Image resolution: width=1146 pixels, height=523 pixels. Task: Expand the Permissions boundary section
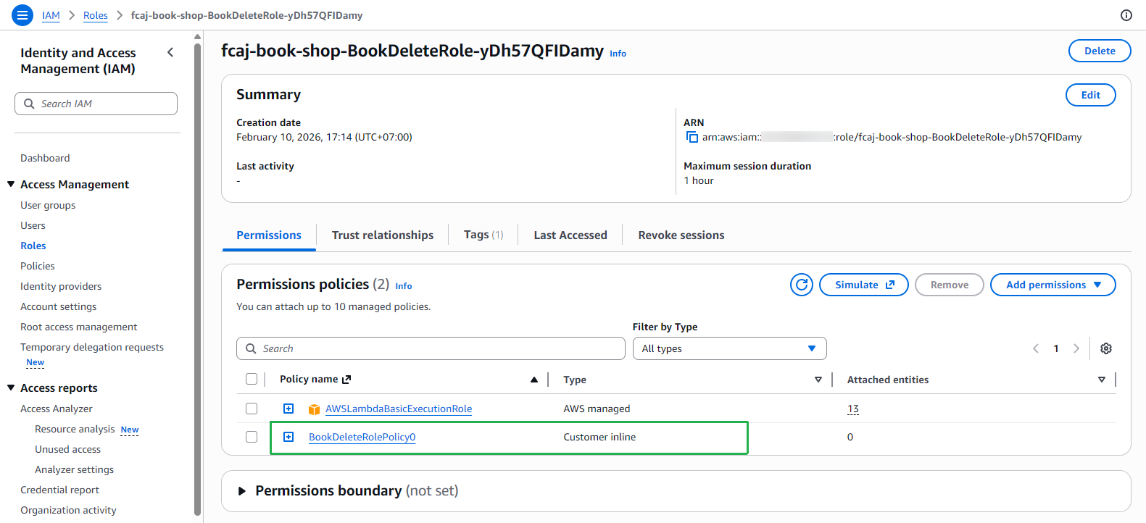click(242, 491)
